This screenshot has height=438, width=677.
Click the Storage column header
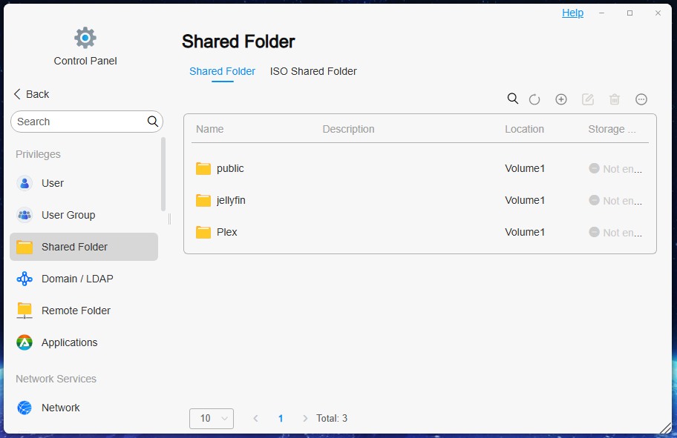612,130
